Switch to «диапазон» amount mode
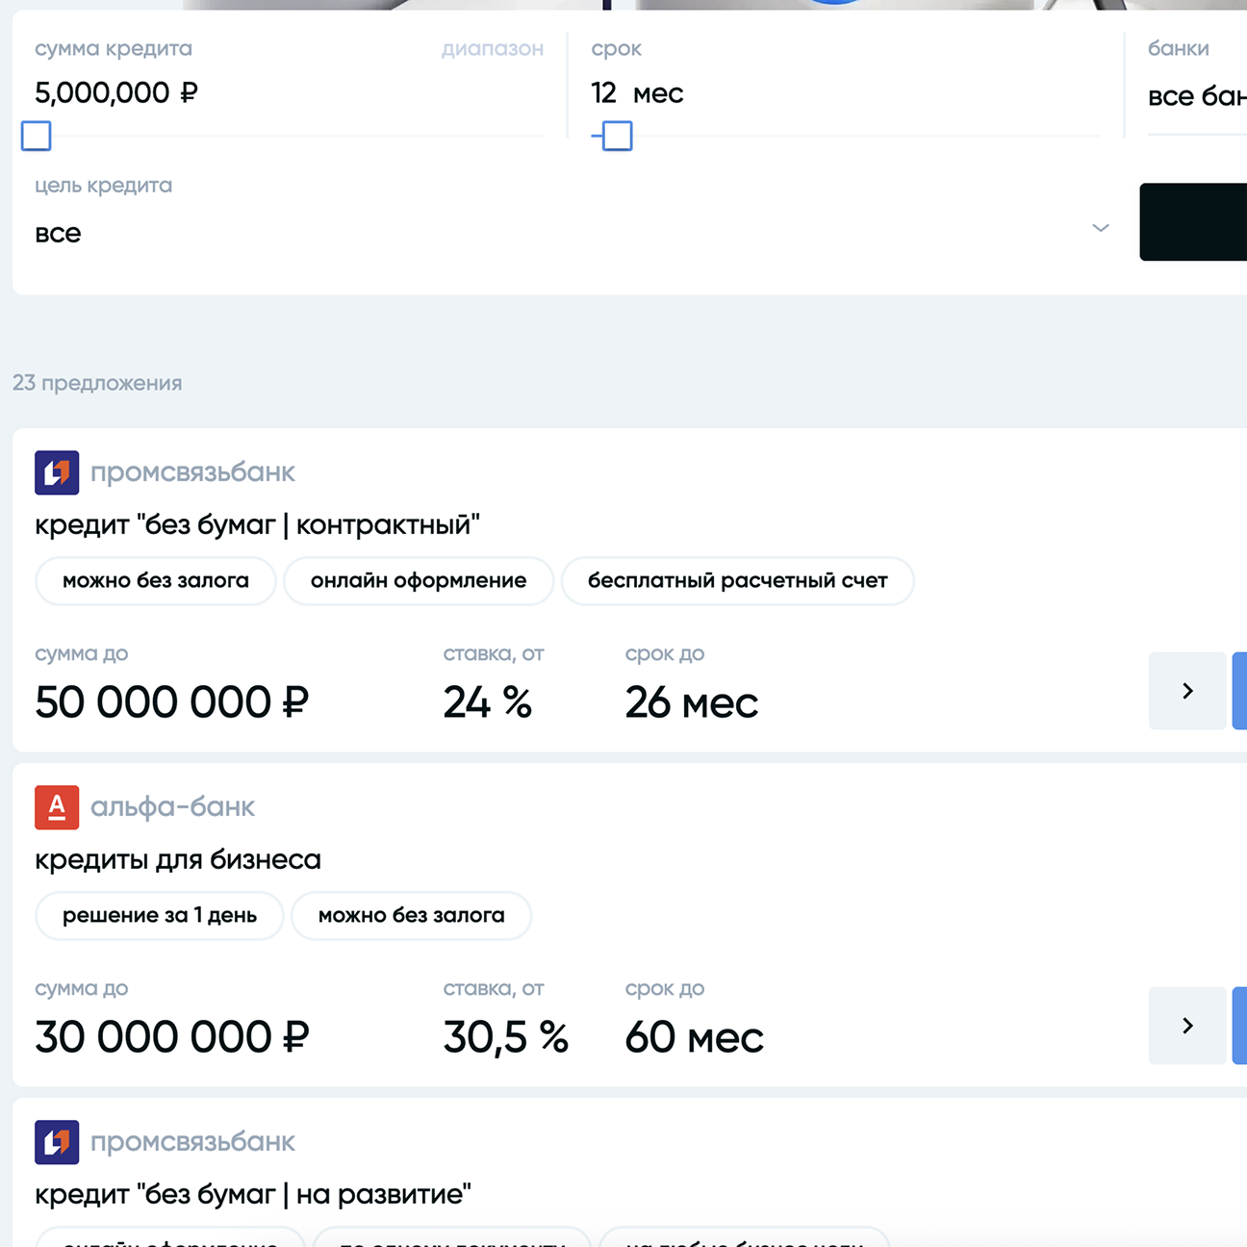1247x1247 pixels. (x=493, y=49)
